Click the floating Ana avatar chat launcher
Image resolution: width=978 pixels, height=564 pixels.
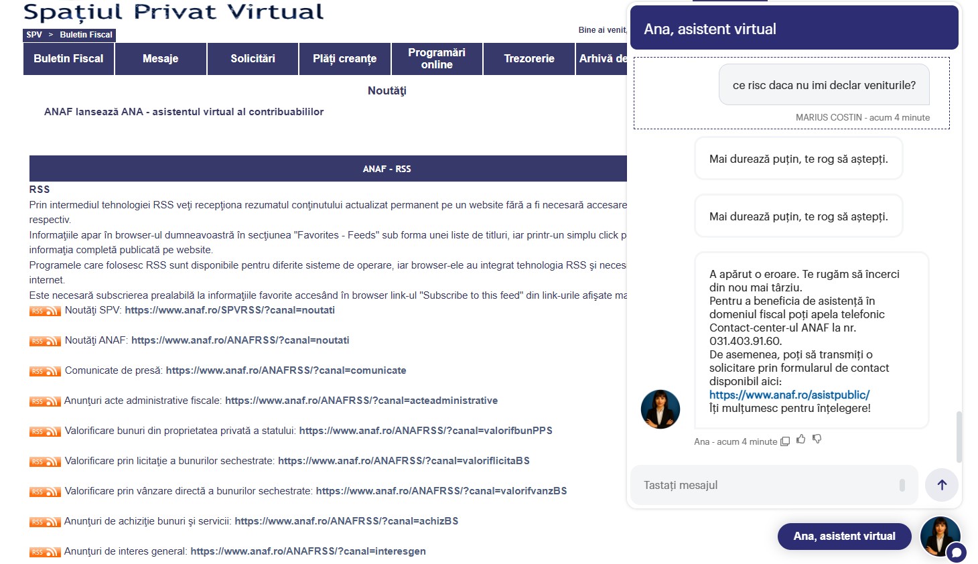pos(941,537)
